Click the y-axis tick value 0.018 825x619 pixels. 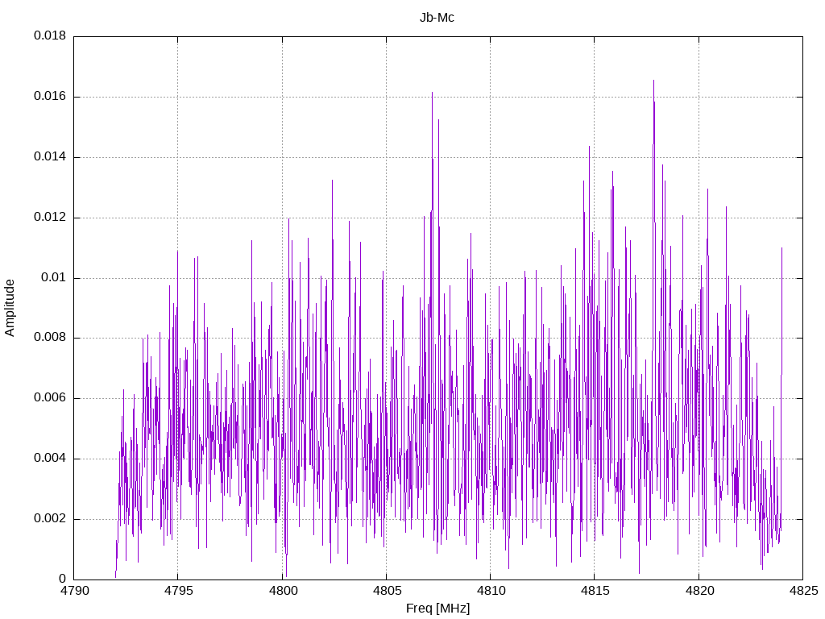(50, 35)
